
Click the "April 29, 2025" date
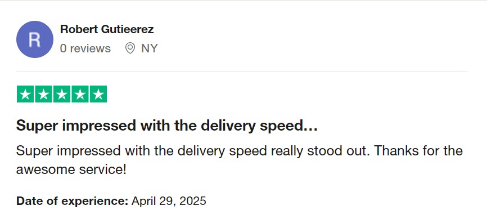pyautogui.click(x=169, y=201)
